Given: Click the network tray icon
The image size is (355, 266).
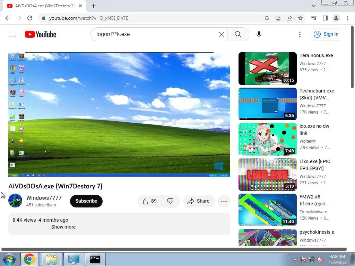Looking at the screenshot, I should pos(312,259).
